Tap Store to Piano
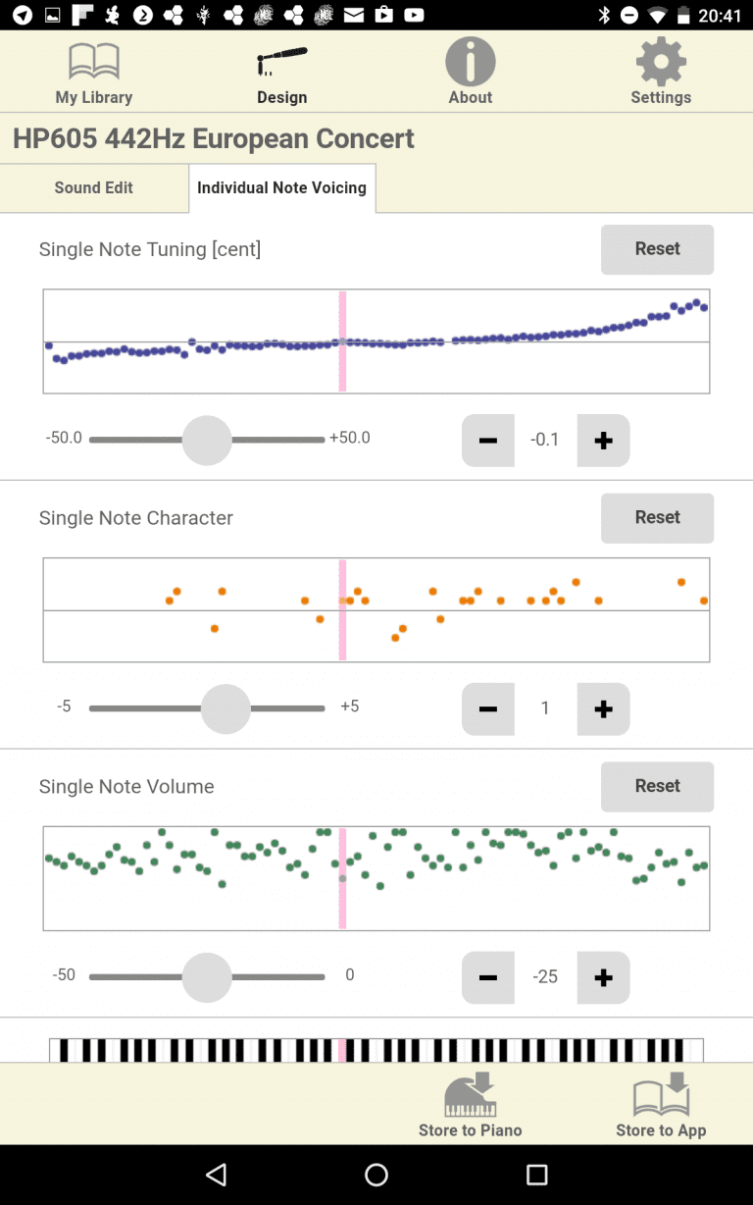This screenshot has width=753, height=1205. tap(470, 1104)
